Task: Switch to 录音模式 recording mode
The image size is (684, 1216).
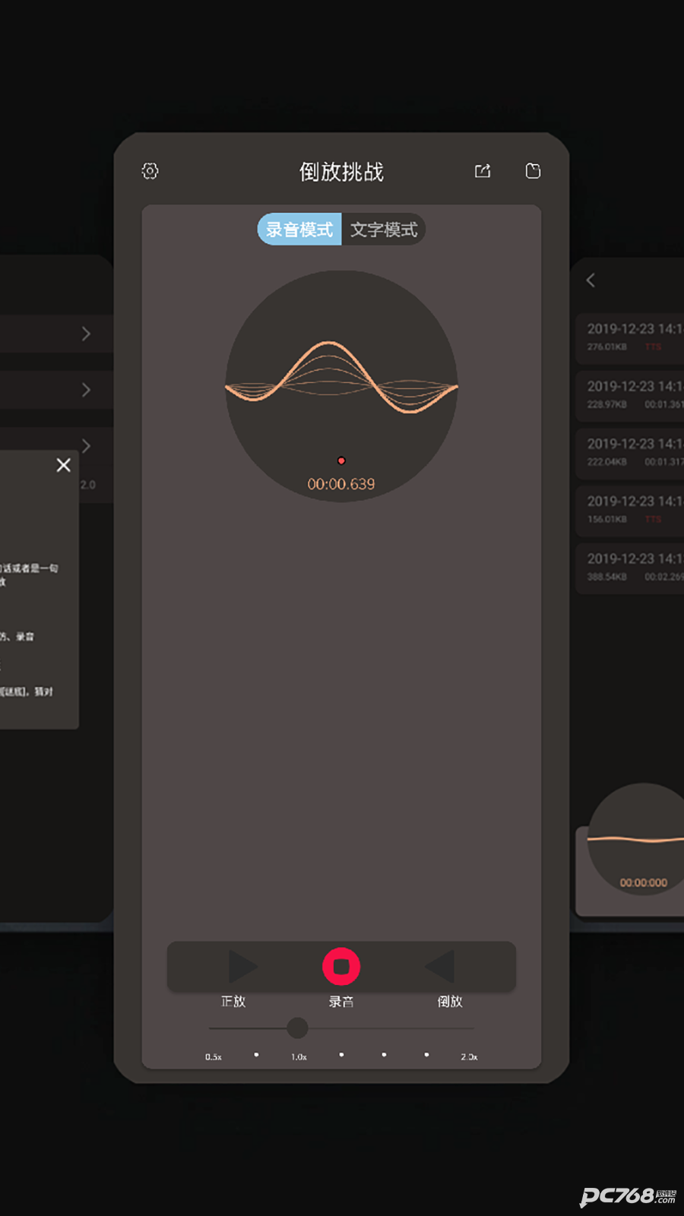Action: click(299, 230)
